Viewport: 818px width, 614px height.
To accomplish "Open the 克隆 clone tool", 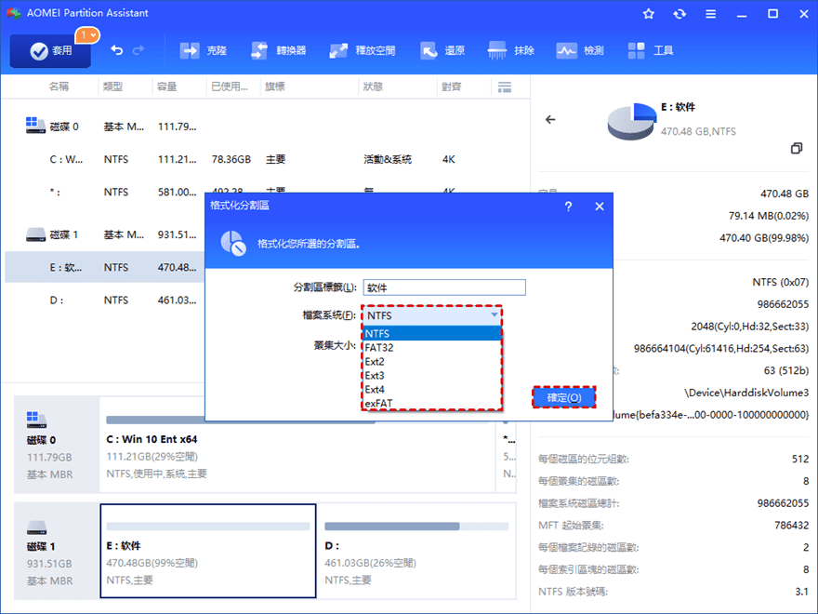I will [x=203, y=50].
